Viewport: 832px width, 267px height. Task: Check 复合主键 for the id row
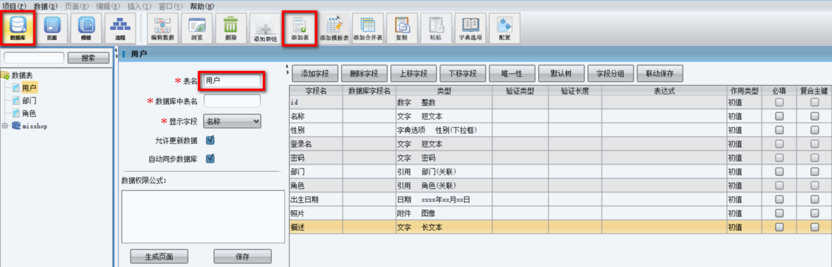pyautogui.click(x=815, y=103)
